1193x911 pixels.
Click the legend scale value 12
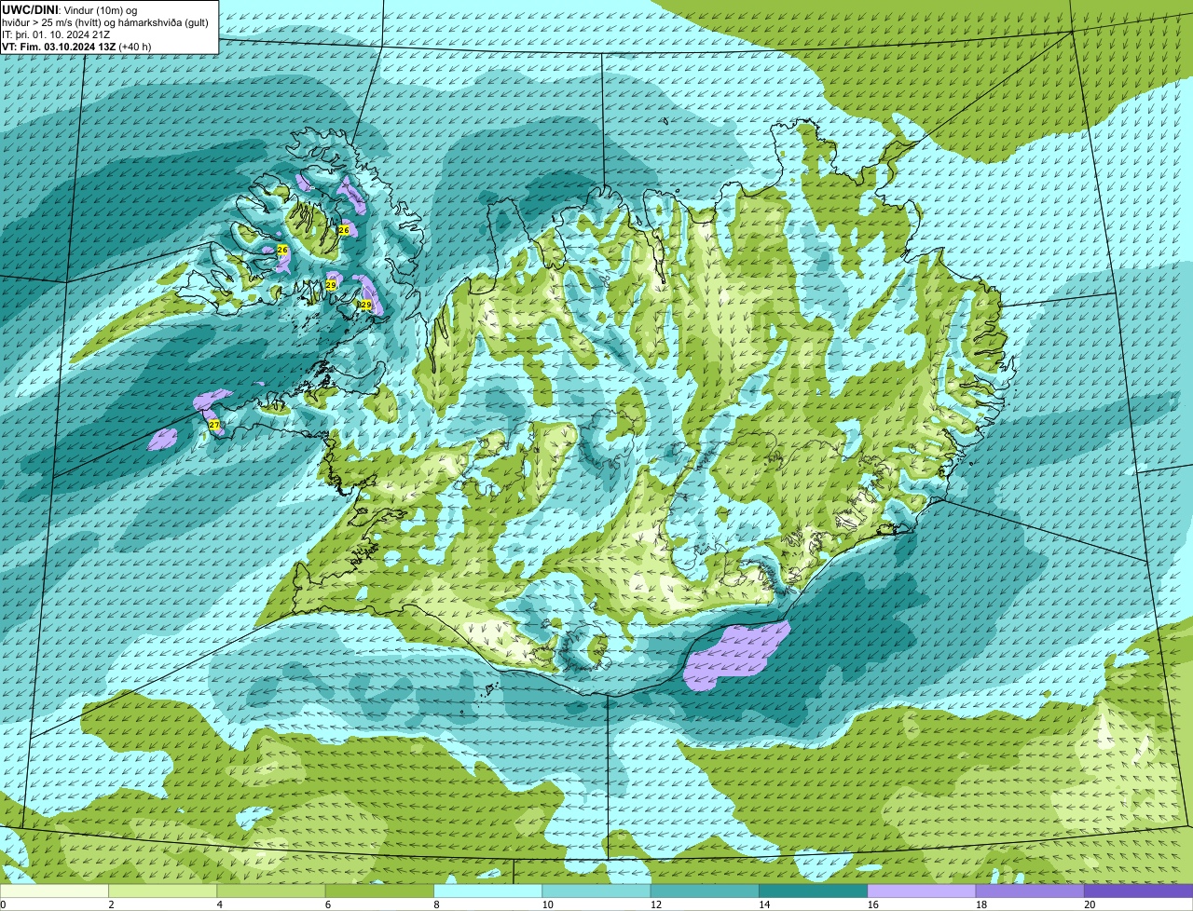(x=656, y=904)
